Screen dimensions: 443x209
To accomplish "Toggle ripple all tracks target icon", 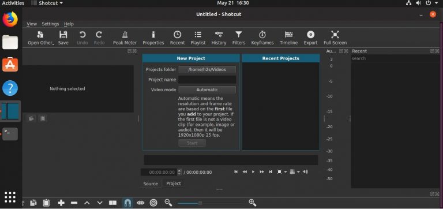I will [153, 203].
